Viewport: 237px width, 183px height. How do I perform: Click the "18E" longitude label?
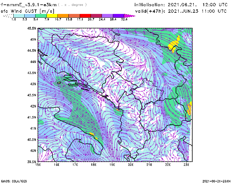[x=94, y=165]
